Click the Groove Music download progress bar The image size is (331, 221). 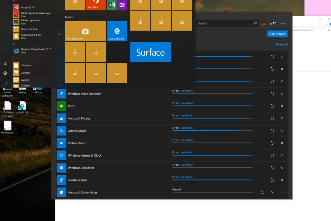coord(213,130)
